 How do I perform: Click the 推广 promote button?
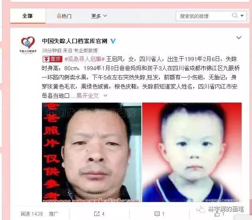[54, 214]
